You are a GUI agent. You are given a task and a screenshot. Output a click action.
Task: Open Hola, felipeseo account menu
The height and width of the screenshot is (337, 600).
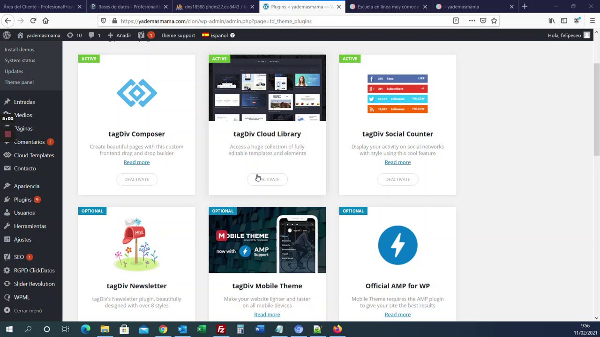[569, 35]
